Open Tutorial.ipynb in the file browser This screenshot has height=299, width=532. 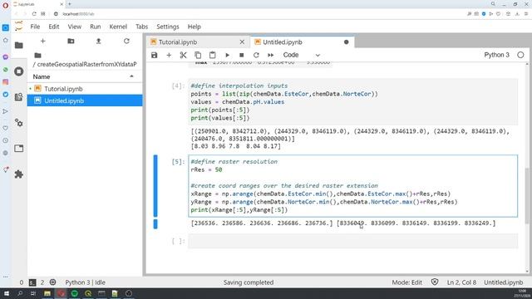(x=85, y=89)
